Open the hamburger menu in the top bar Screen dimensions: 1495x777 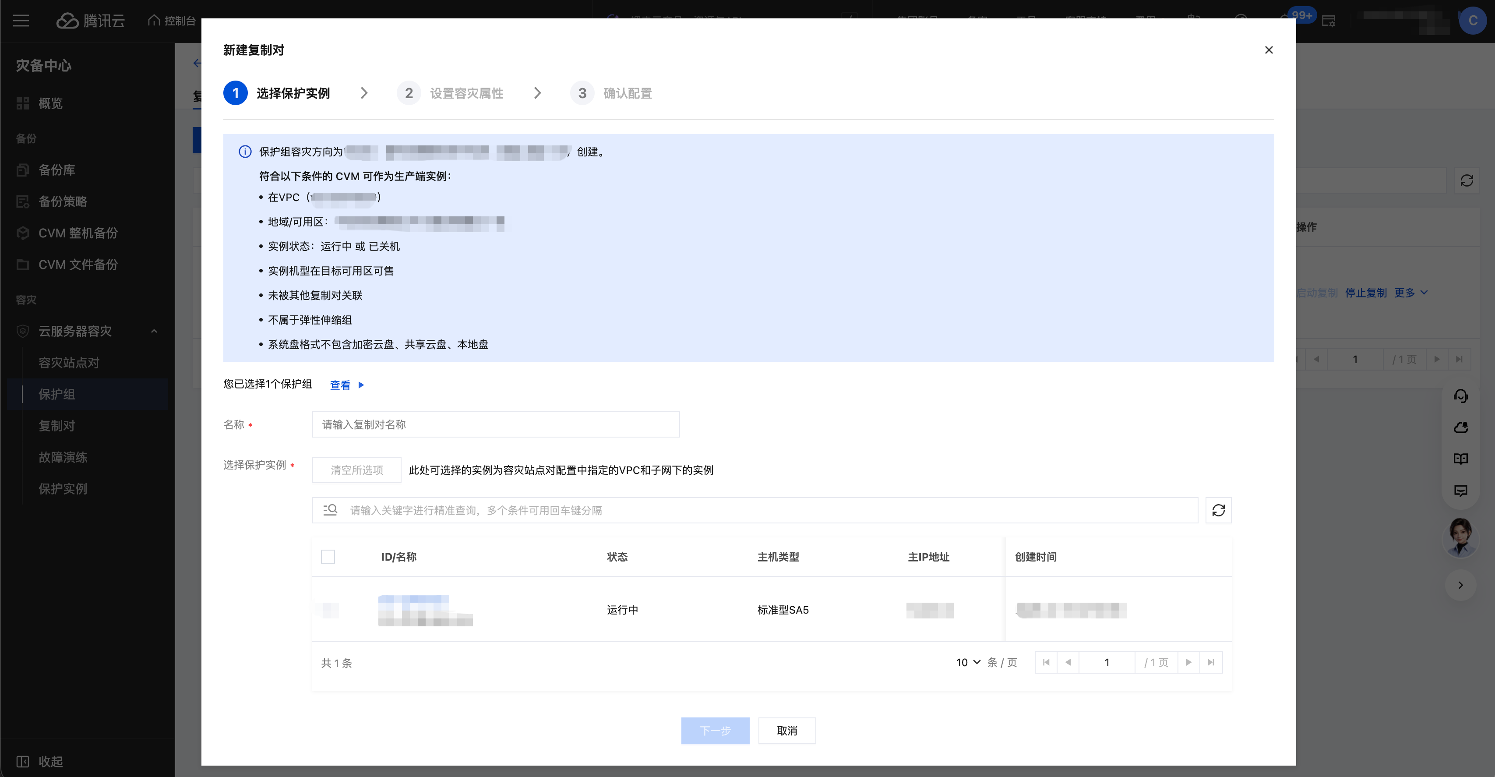[21, 21]
